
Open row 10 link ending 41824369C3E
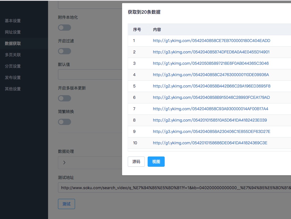click(x=210, y=143)
